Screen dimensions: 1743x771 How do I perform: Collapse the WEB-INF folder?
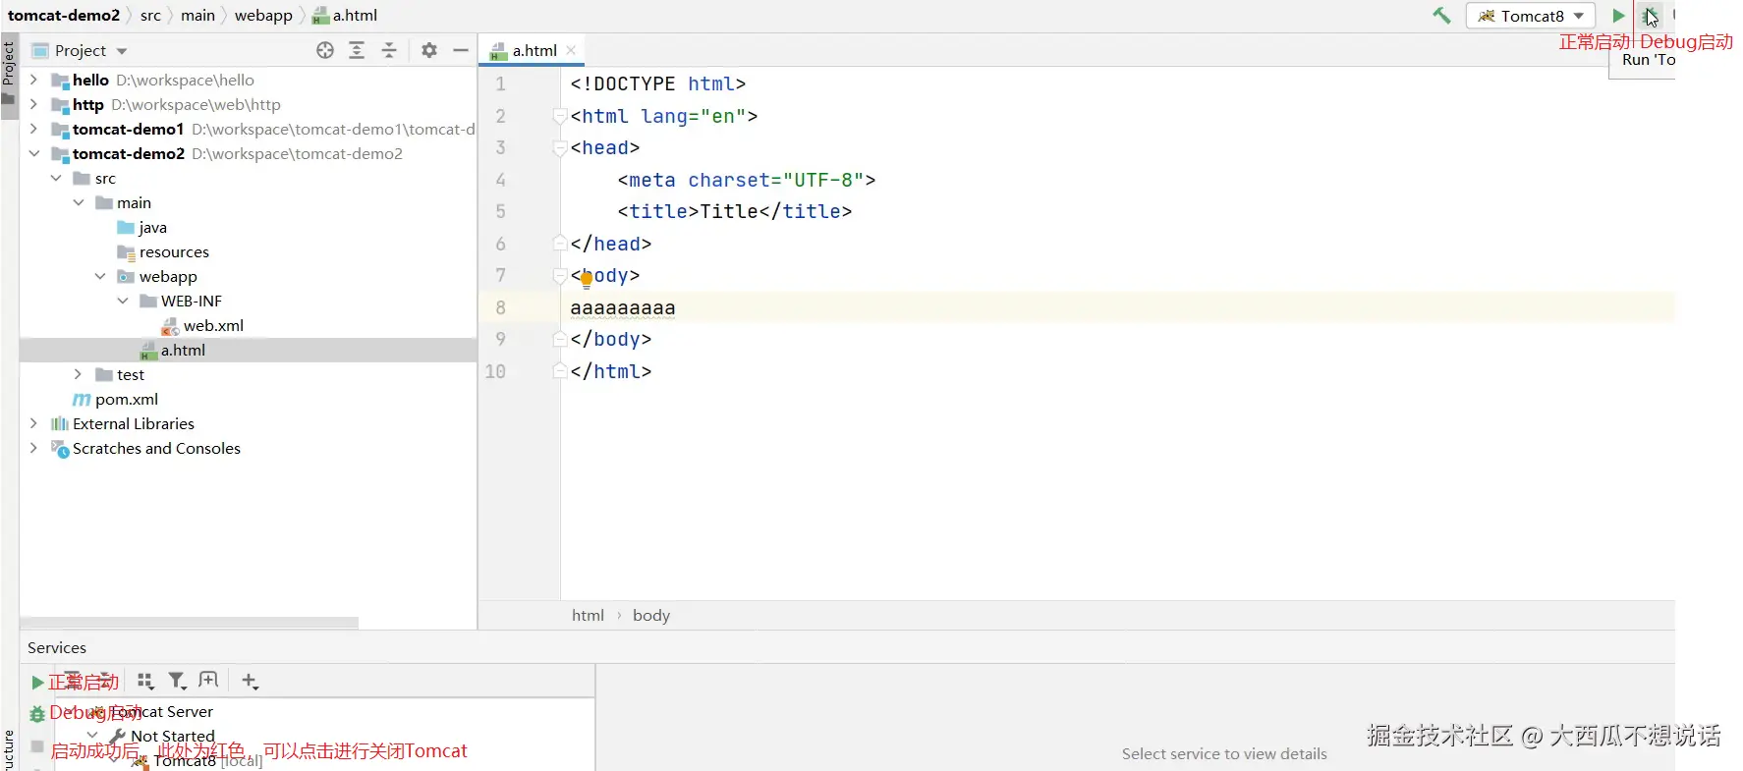click(x=123, y=301)
